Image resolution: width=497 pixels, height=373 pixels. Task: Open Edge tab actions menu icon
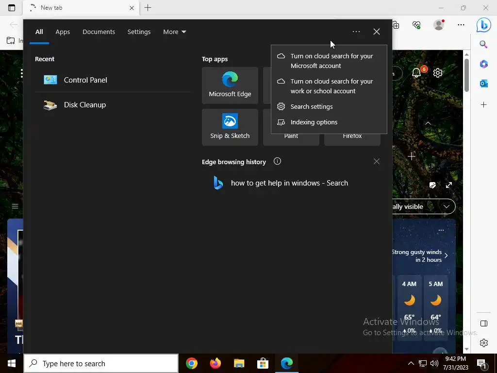tap(12, 8)
